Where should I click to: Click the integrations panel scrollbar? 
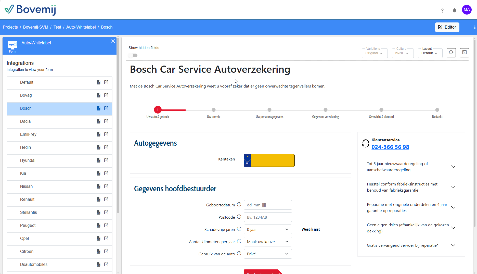118,125
